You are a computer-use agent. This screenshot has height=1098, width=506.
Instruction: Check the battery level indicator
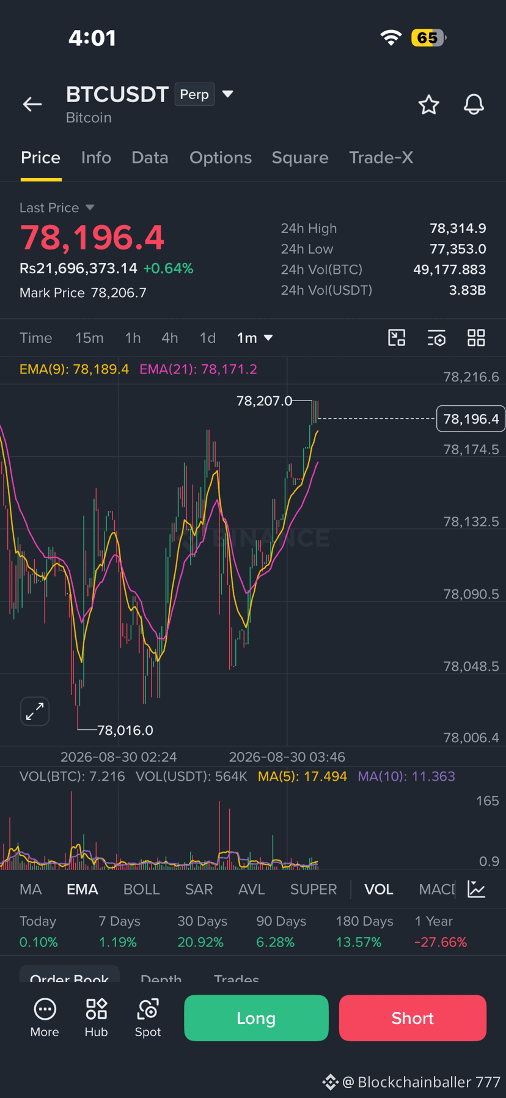tap(429, 38)
